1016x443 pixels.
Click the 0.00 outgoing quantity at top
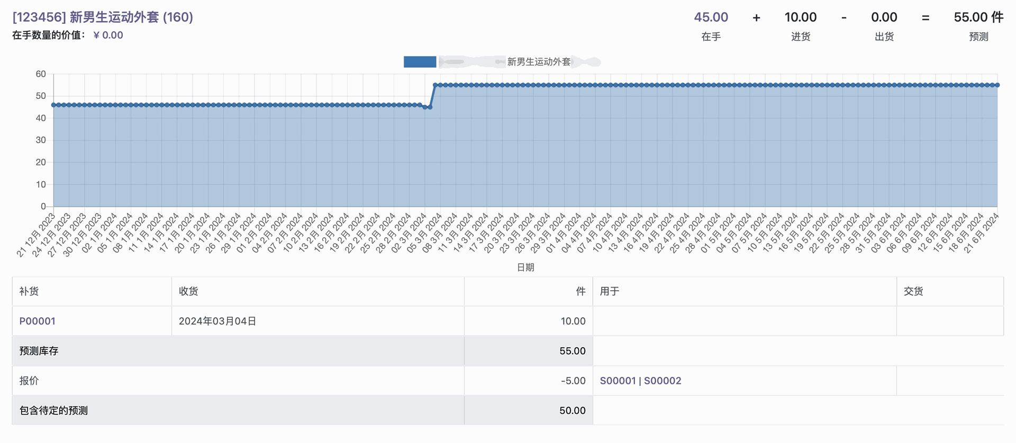point(884,17)
